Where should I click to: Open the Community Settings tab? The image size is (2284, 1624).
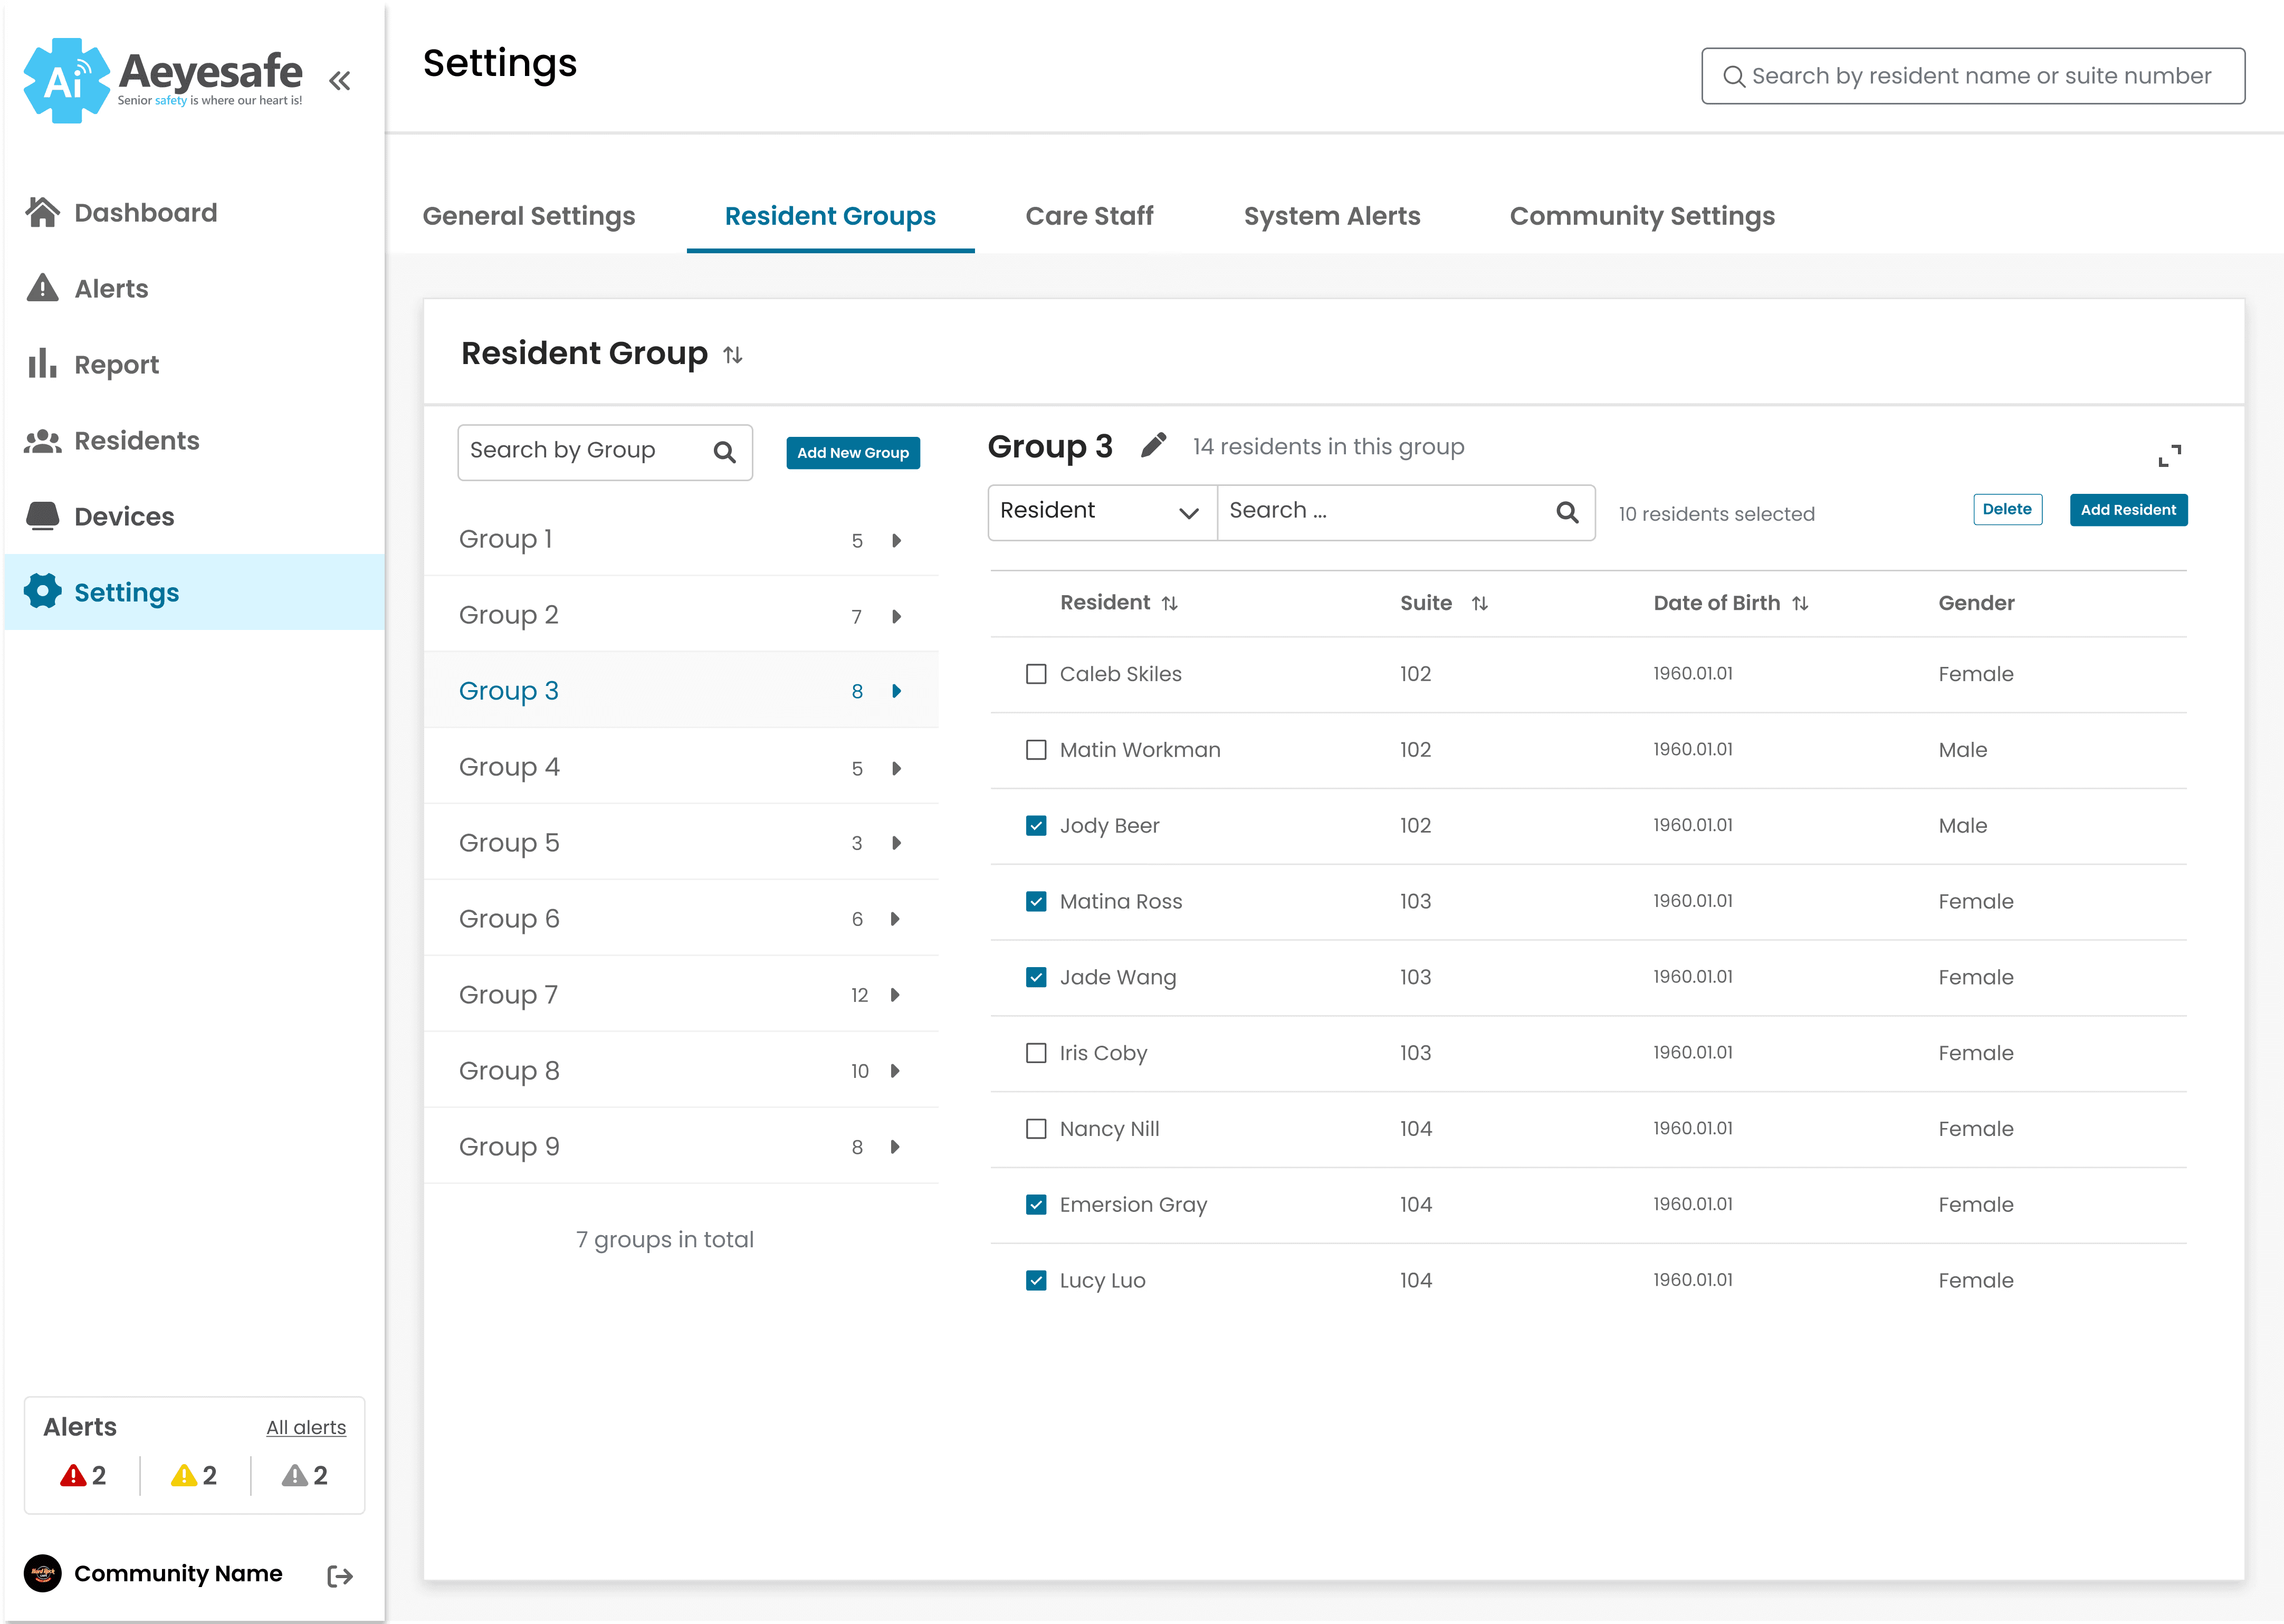click(x=1642, y=216)
